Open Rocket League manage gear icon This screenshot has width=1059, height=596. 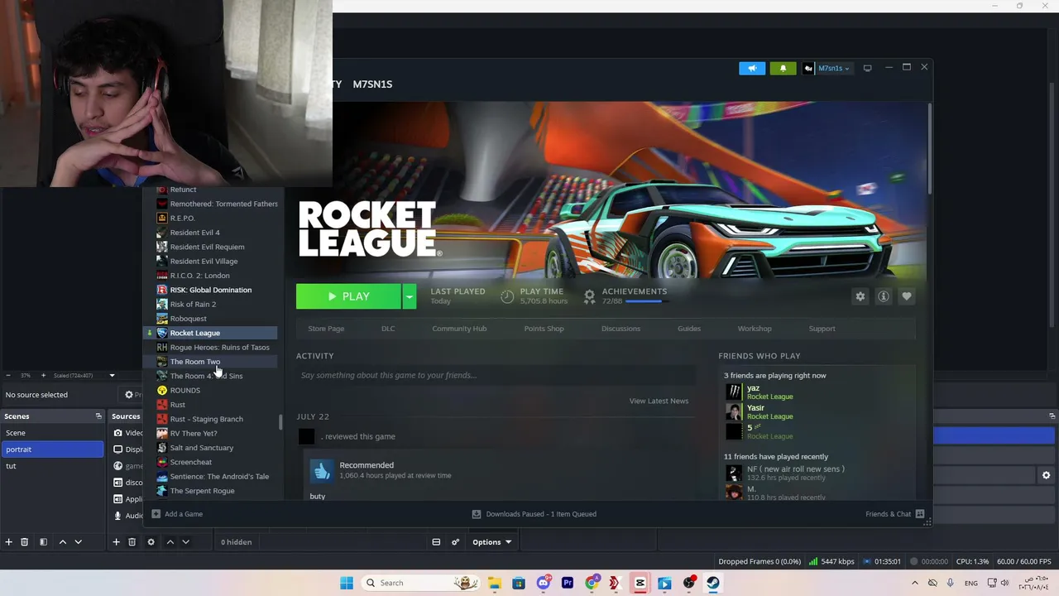coord(860,296)
